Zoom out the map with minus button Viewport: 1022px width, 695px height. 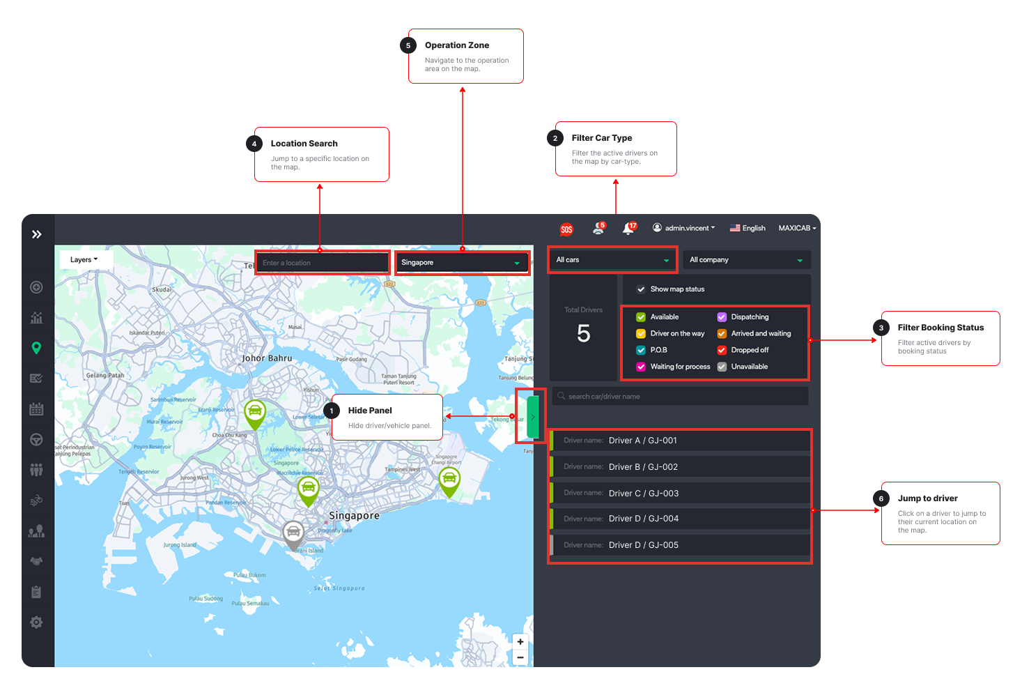pos(520,657)
